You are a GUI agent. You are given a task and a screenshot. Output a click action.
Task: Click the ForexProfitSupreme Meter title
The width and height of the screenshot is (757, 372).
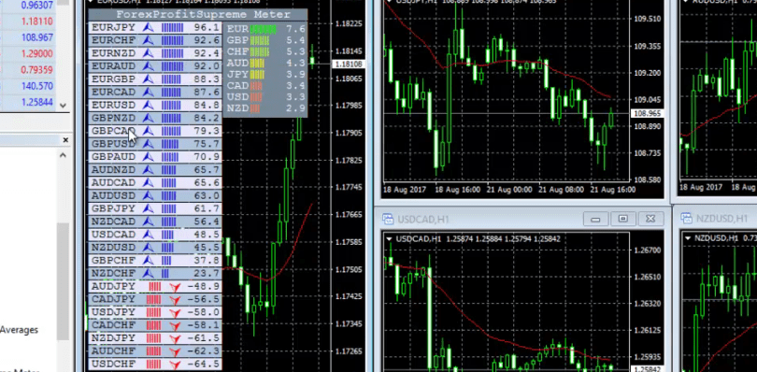203,15
